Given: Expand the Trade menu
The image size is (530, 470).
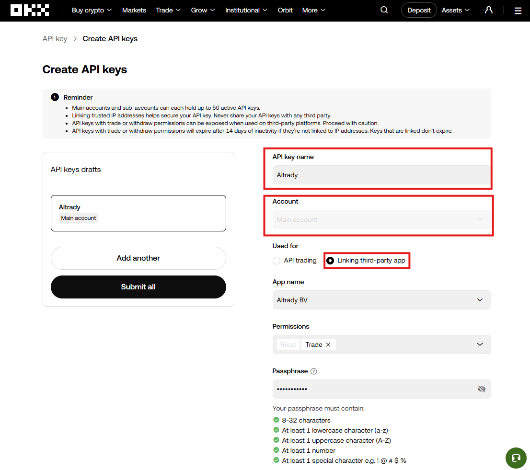Looking at the screenshot, I should [x=168, y=10].
